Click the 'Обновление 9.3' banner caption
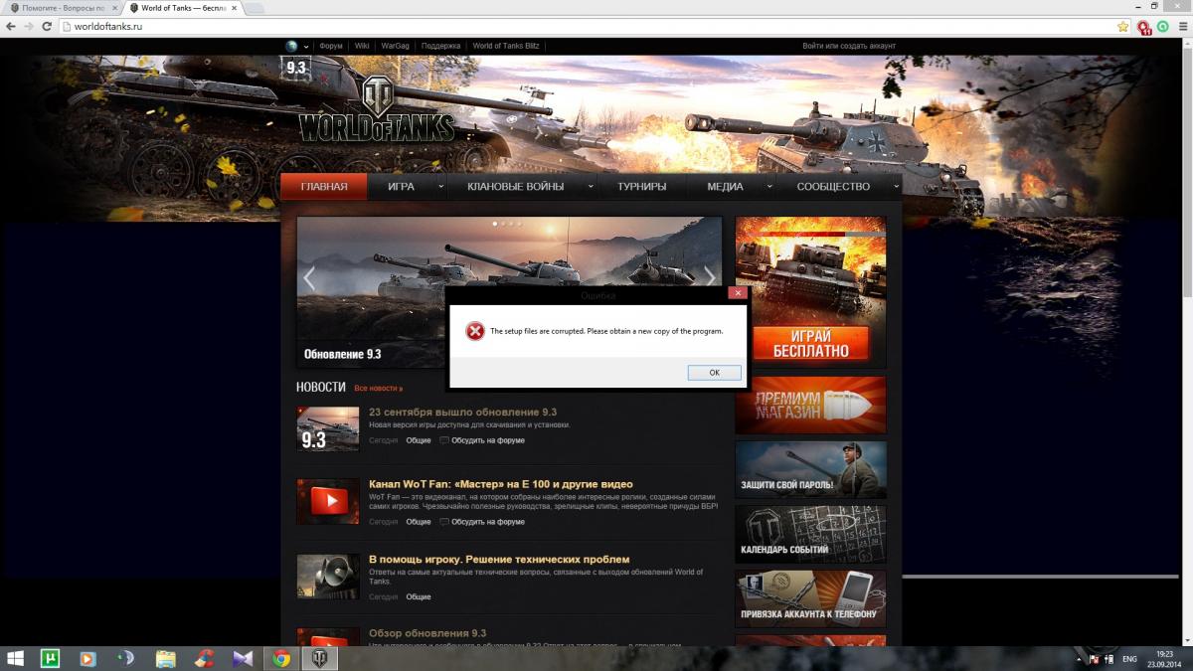Image resolution: width=1193 pixels, height=671 pixels. [342, 354]
